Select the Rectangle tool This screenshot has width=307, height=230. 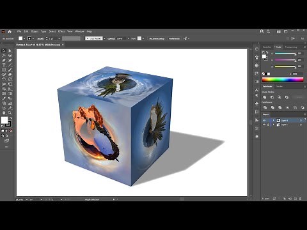(4, 70)
